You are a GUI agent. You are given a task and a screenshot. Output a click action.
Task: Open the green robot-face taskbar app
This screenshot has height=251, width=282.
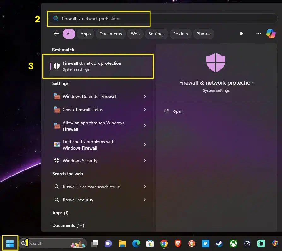pos(261,243)
